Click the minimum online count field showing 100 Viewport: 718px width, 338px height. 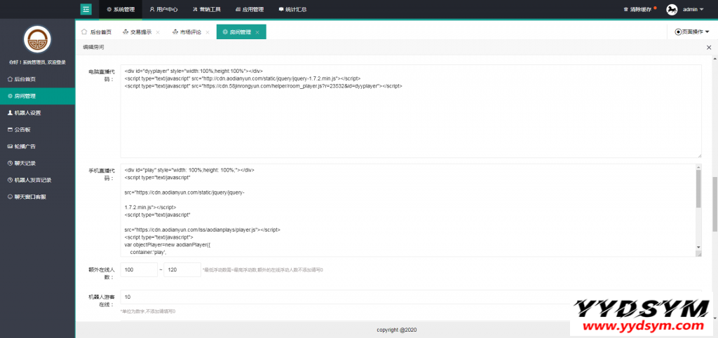[x=139, y=269]
